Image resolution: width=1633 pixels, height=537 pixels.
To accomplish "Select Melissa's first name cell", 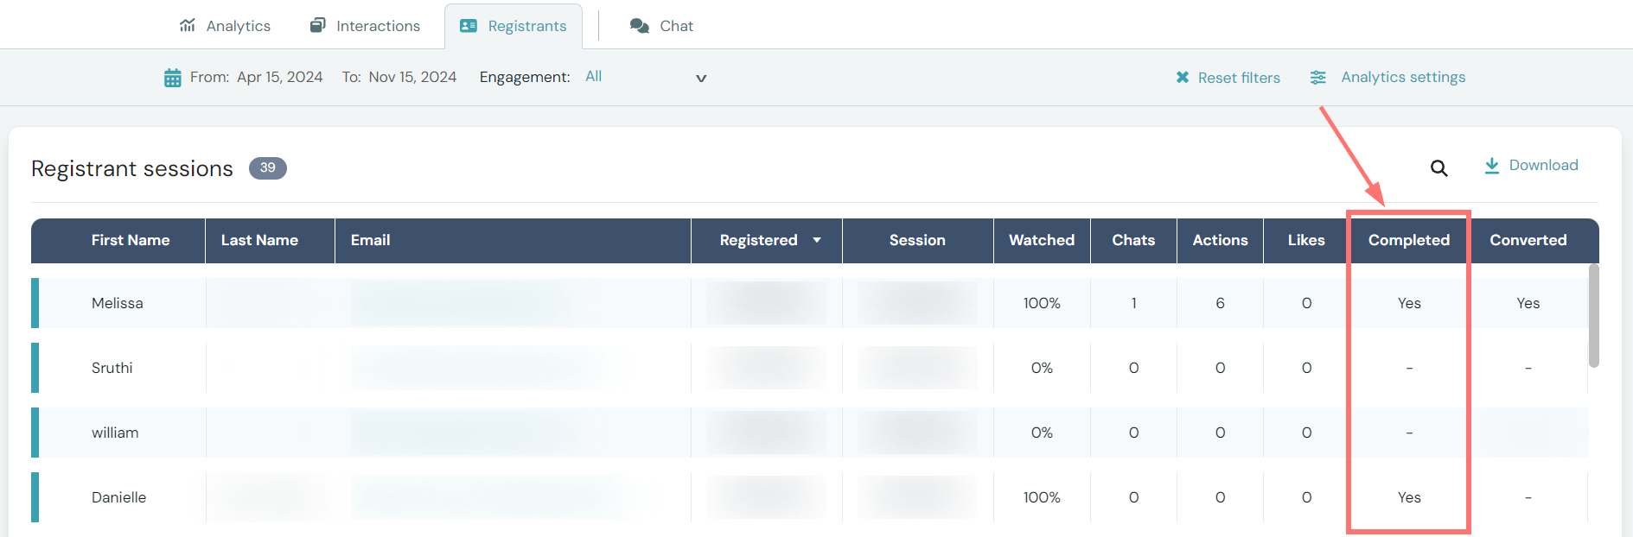I will coord(118,303).
